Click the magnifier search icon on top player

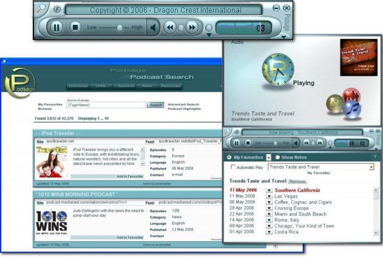[41, 8]
